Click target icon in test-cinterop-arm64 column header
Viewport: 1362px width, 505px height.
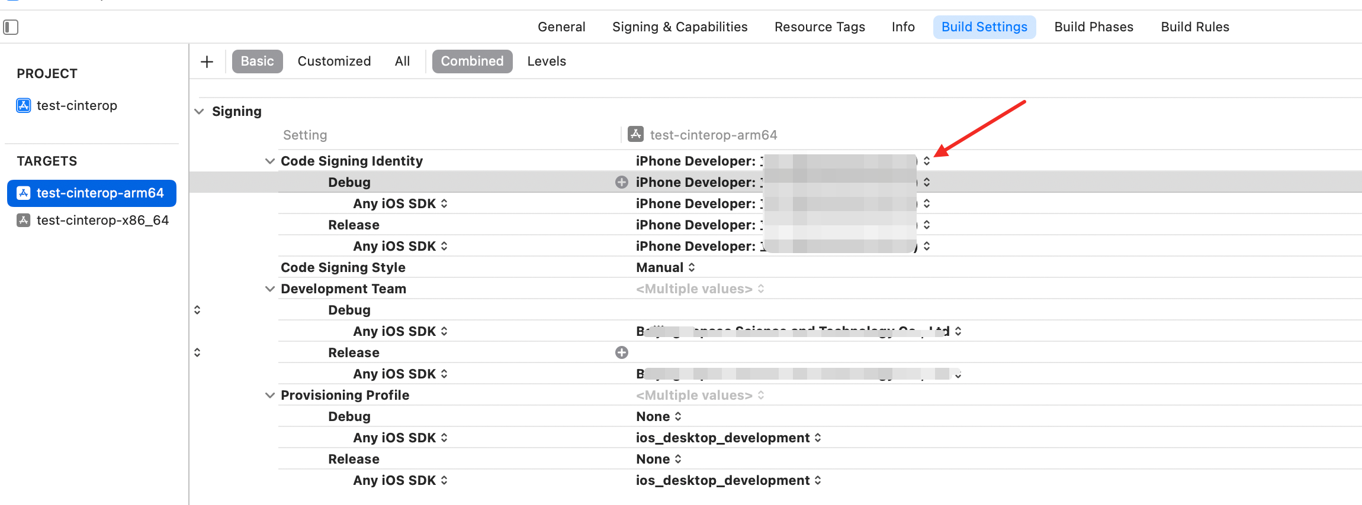(636, 134)
